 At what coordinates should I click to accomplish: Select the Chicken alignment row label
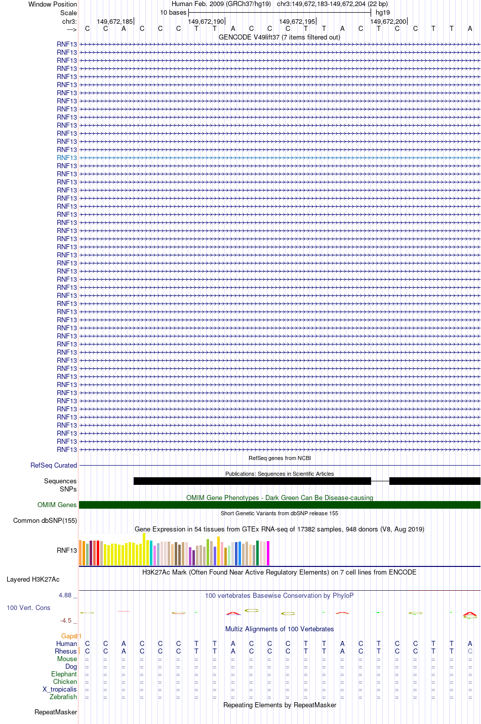(x=65, y=681)
